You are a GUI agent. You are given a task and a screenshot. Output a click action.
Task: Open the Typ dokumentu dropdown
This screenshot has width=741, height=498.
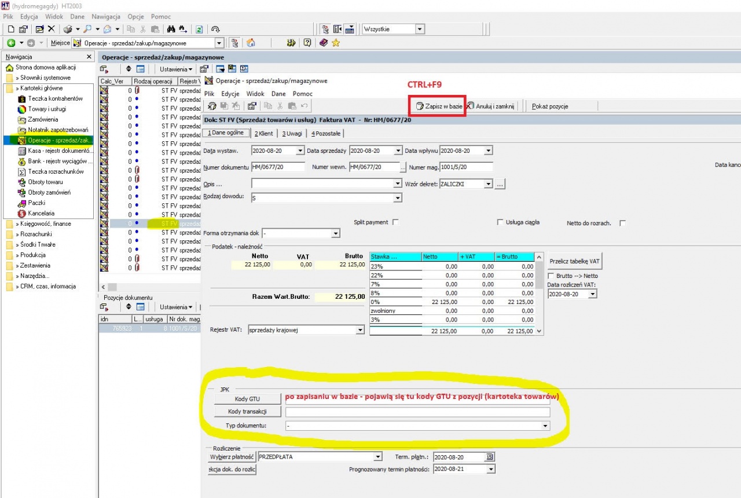545,426
